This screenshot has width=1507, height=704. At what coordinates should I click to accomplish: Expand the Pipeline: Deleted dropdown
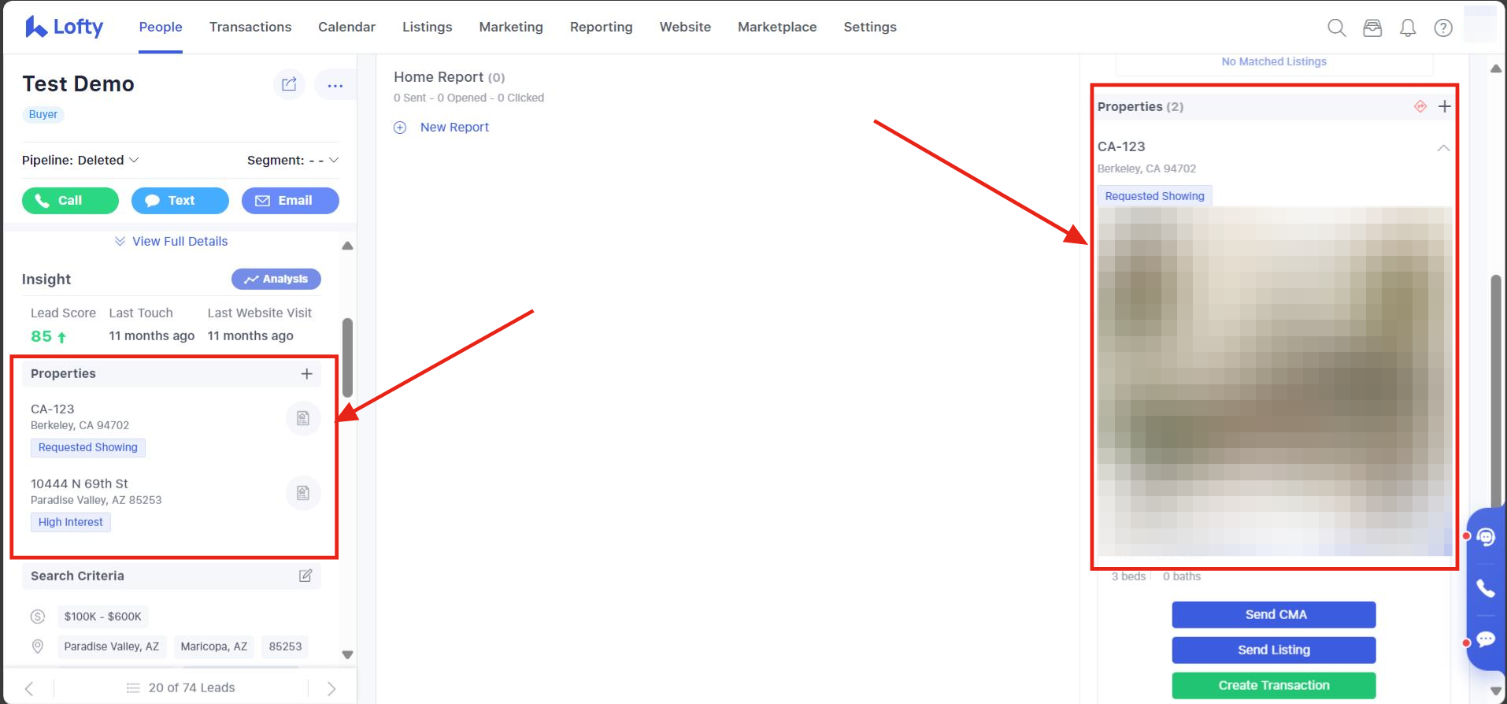coord(80,160)
